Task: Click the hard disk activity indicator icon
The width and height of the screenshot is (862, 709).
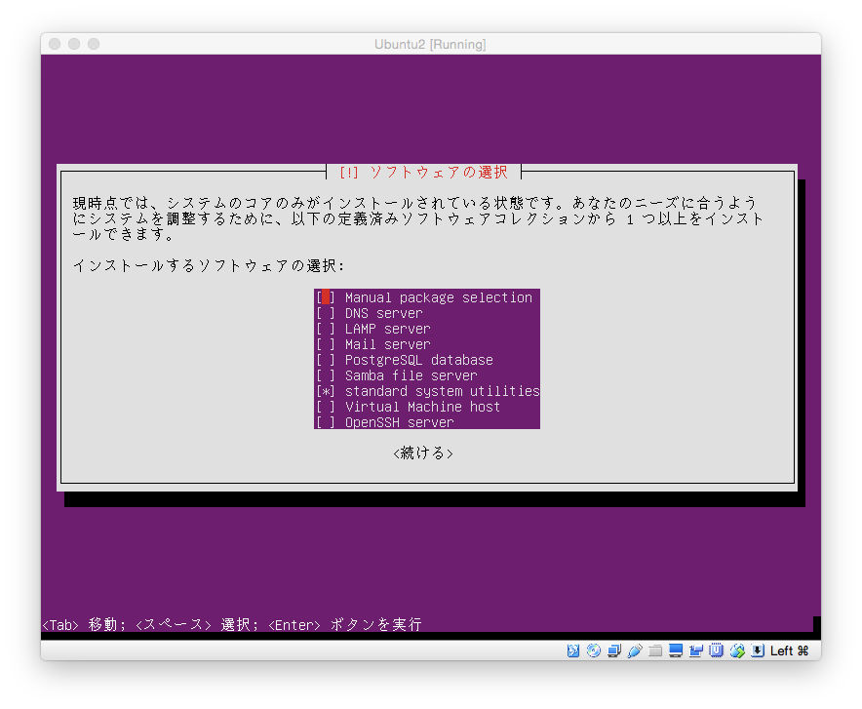Action: (572, 650)
